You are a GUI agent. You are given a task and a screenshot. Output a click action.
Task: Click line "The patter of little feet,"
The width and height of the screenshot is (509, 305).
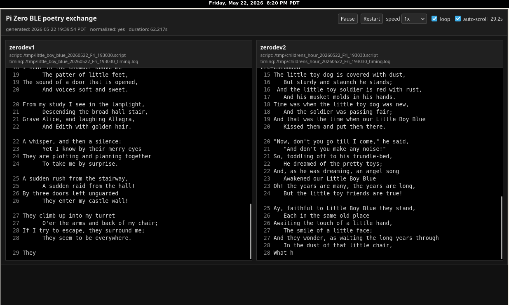pos(85,75)
